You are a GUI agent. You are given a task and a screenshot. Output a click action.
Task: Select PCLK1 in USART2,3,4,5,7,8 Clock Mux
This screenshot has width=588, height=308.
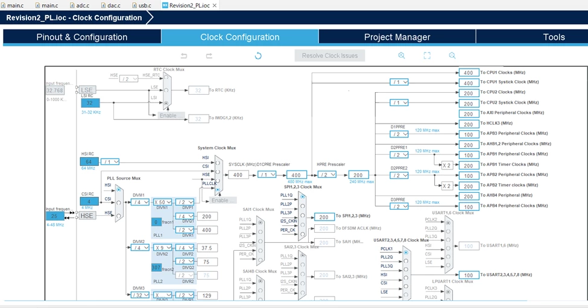click(406, 252)
